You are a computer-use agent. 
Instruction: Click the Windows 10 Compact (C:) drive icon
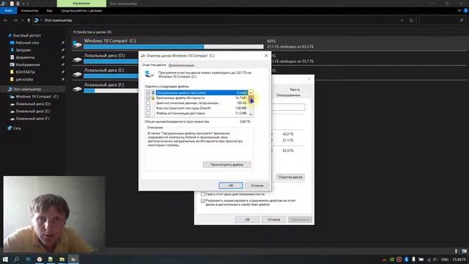coord(77,44)
